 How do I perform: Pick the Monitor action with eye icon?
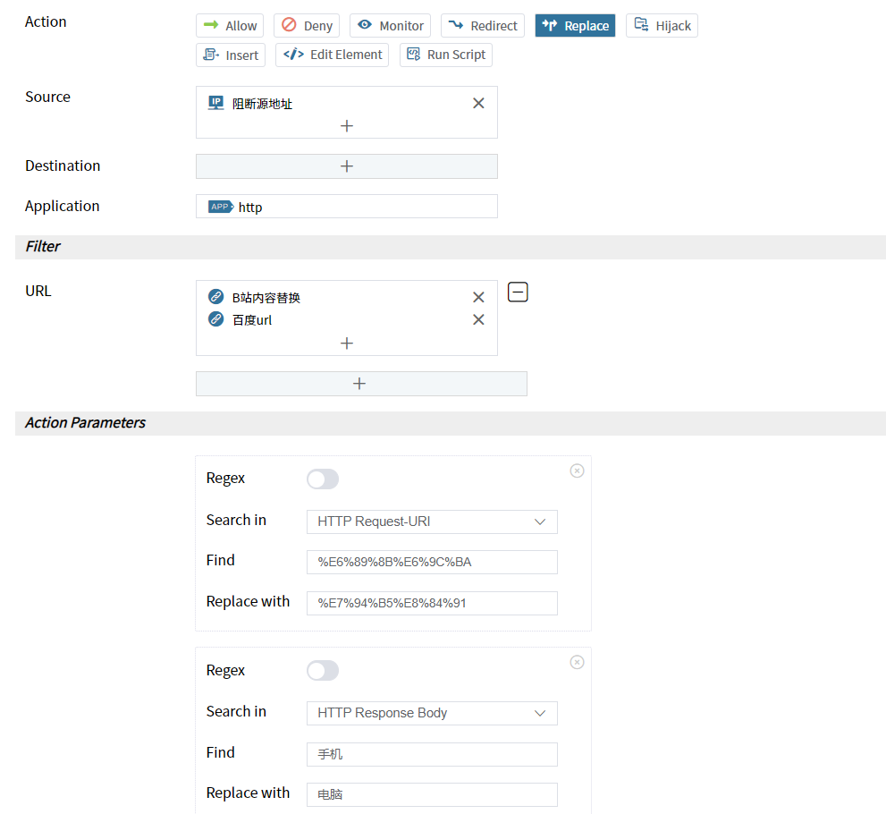pyautogui.click(x=390, y=26)
